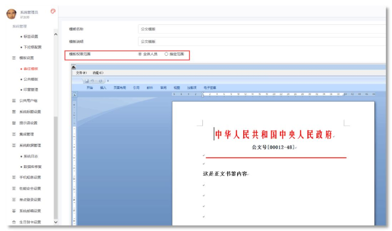Click the icon beside 集成管理 menu
This screenshot has height=231, width=392.
(14, 134)
